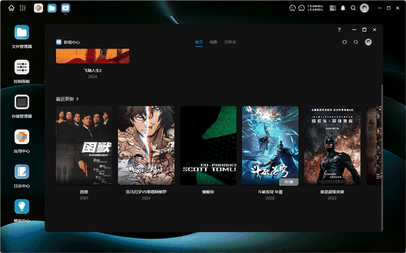Go to the desktop home icon

point(11,8)
